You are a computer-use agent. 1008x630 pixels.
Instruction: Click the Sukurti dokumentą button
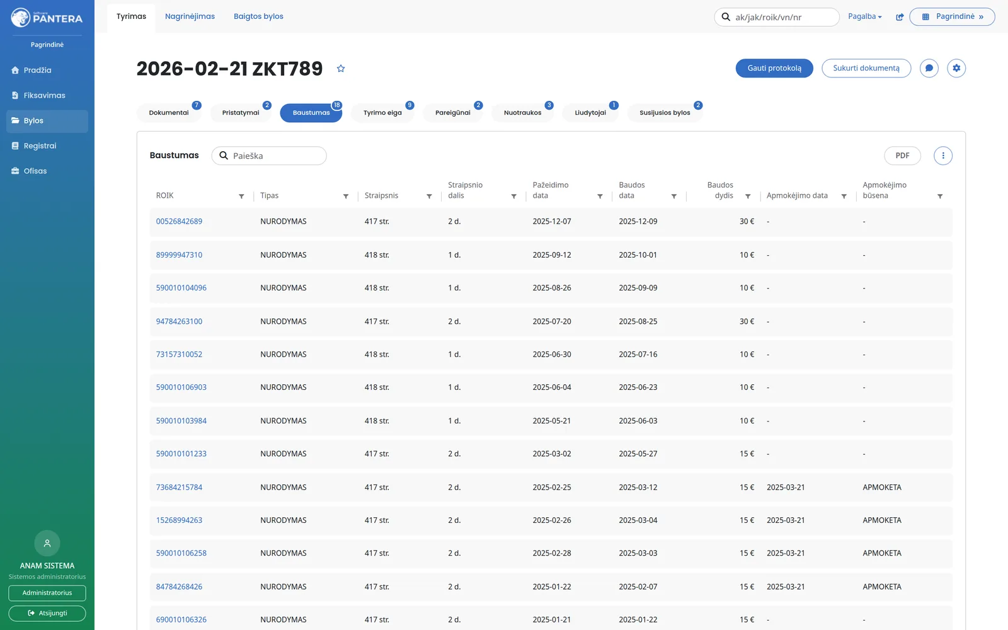point(866,68)
